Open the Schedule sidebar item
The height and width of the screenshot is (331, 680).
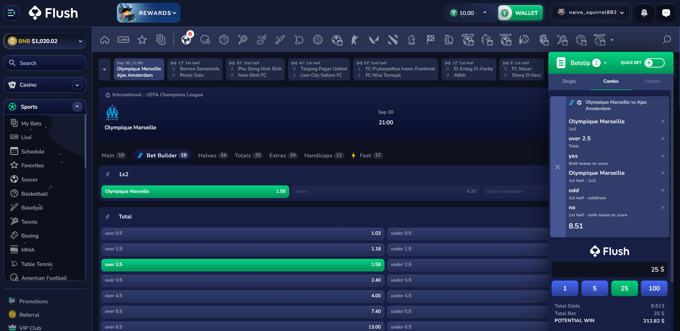click(x=33, y=152)
